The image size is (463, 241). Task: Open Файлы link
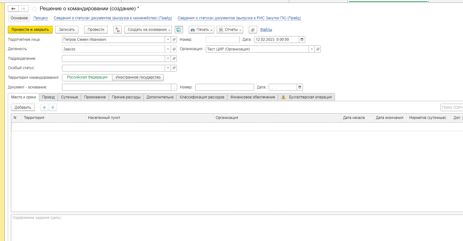tap(266, 30)
